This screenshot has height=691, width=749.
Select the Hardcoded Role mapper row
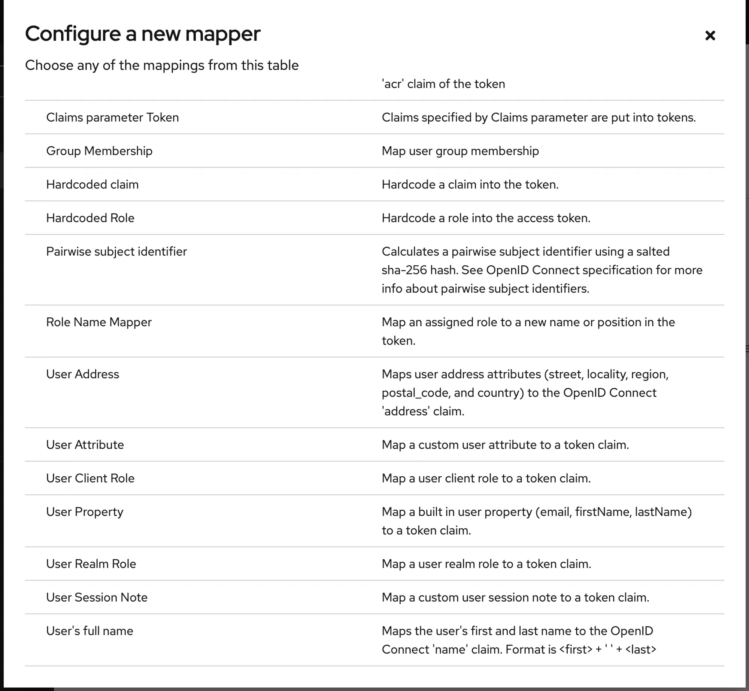pos(90,218)
